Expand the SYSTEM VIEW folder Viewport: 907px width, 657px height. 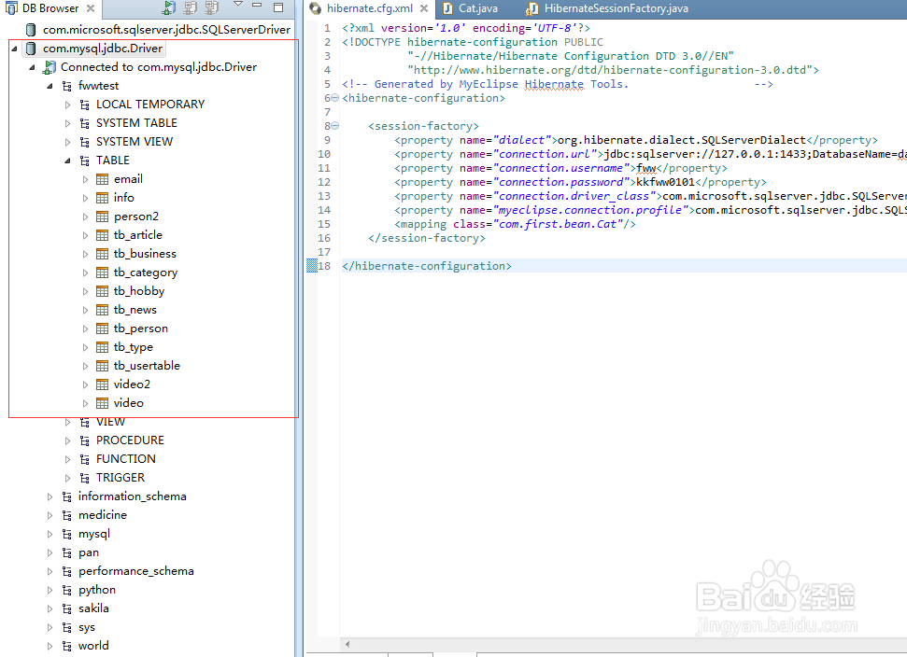(x=67, y=142)
